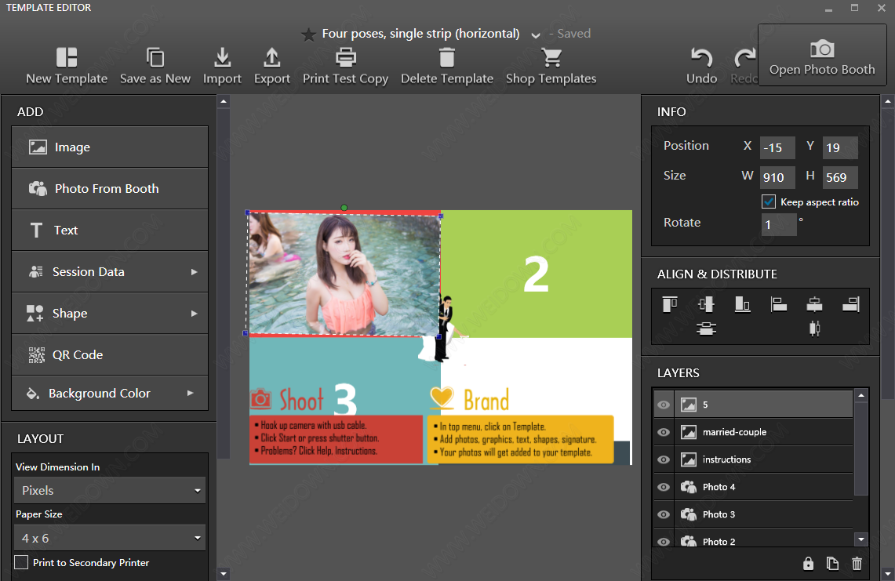Select the Photo 3 layer
The height and width of the screenshot is (581, 895).
[x=764, y=514]
